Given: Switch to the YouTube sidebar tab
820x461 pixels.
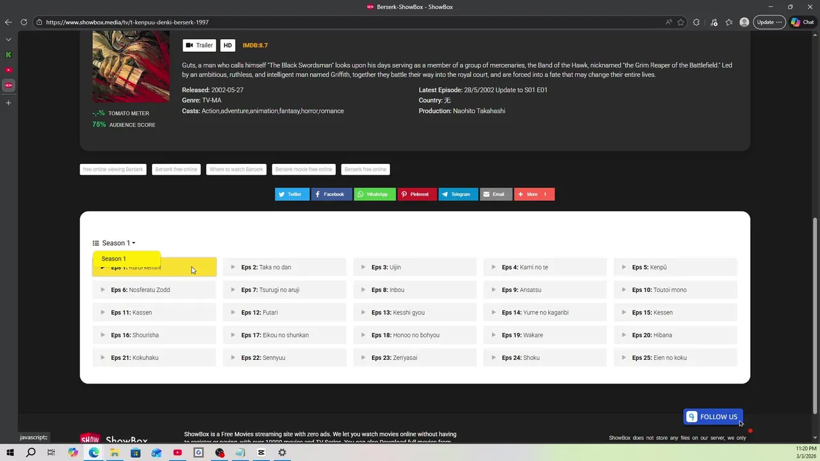Looking at the screenshot, I should pos(8,70).
